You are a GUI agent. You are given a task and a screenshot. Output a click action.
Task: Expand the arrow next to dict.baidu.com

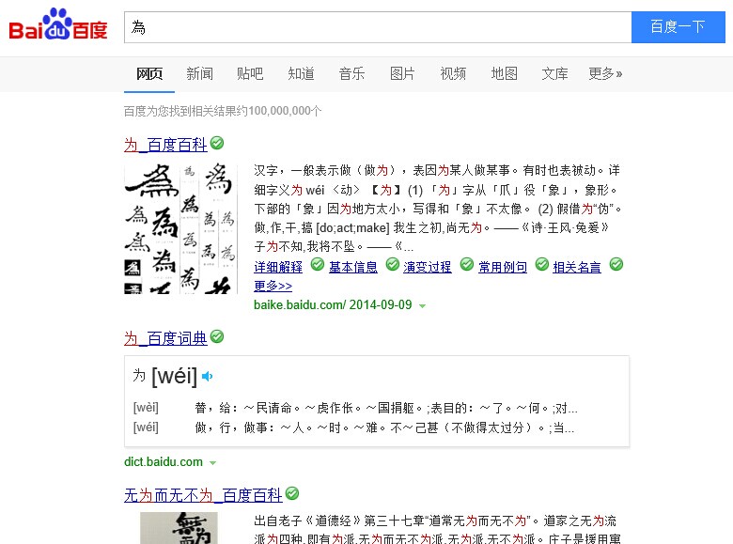click(212, 463)
